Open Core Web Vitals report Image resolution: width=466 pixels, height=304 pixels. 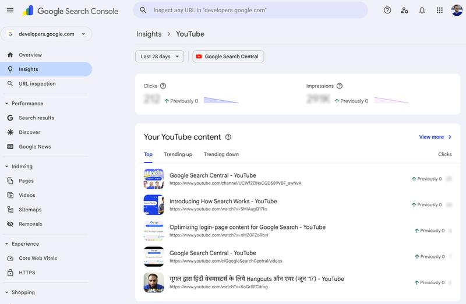46,258
